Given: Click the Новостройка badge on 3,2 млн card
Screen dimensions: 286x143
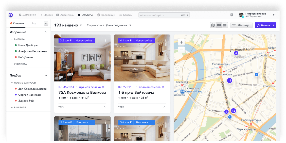Looking at the screenshot, I should 84,40.
